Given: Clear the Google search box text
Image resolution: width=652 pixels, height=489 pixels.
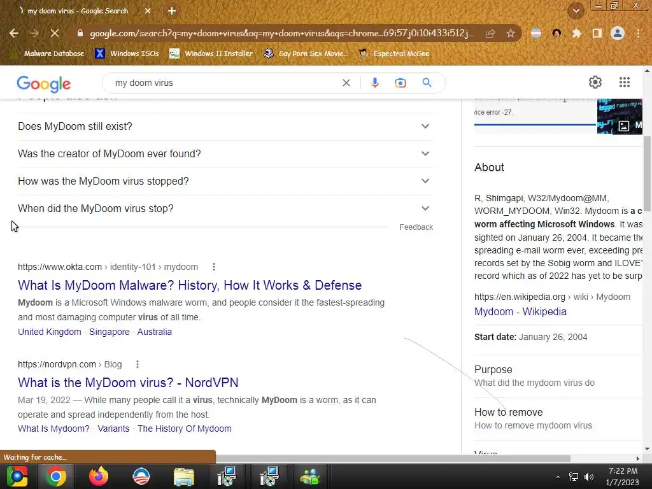Looking at the screenshot, I should [346, 83].
